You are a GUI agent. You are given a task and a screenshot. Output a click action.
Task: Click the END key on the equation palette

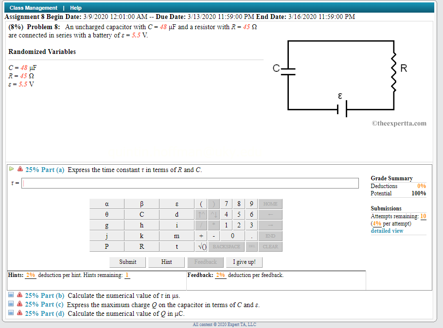tap(270, 236)
